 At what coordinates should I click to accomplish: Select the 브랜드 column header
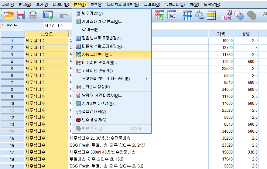47,34
